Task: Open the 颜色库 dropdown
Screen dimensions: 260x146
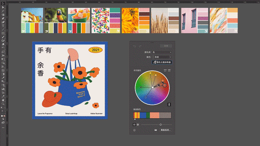Action: coord(162,52)
